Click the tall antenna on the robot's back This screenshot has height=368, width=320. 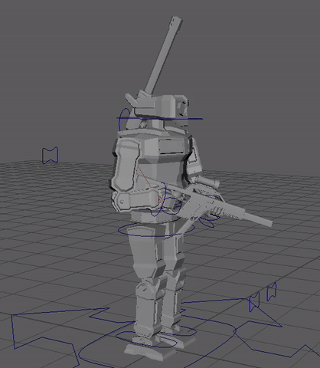pos(162,55)
